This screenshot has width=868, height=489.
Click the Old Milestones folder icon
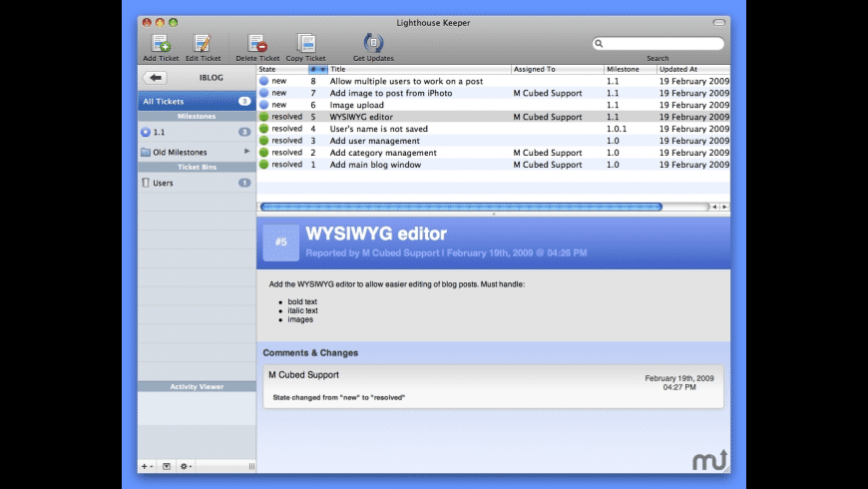pos(146,152)
